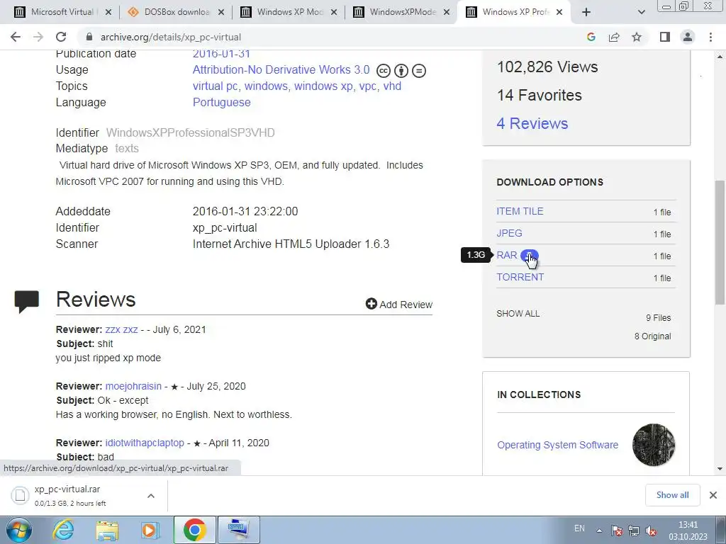Toggle the browser side panel
Viewport: 726px width, 544px height.
click(665, 37)
